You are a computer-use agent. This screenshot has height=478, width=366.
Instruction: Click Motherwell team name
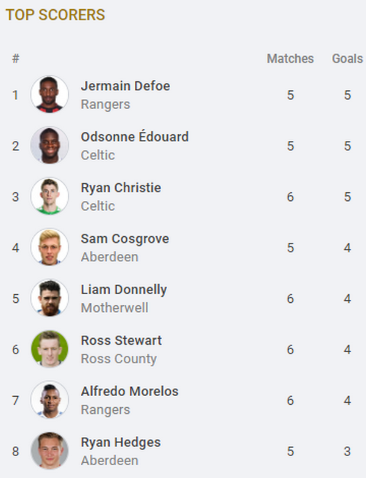[x=114, y=308]
